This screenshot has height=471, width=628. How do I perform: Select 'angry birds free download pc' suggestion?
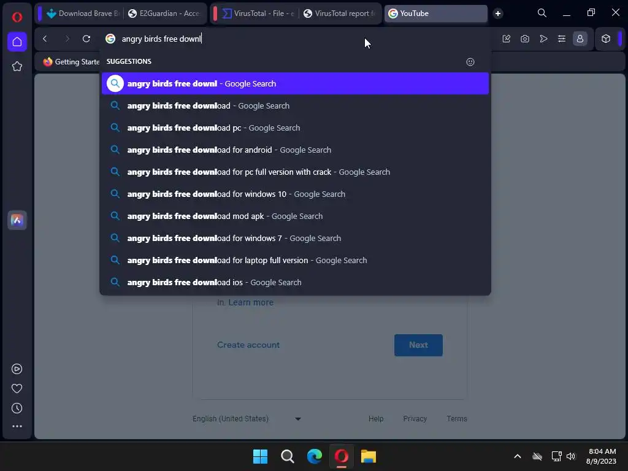(295, 128)
